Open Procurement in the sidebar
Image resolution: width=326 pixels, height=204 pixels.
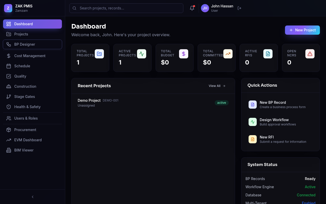(x=32, y=130)
